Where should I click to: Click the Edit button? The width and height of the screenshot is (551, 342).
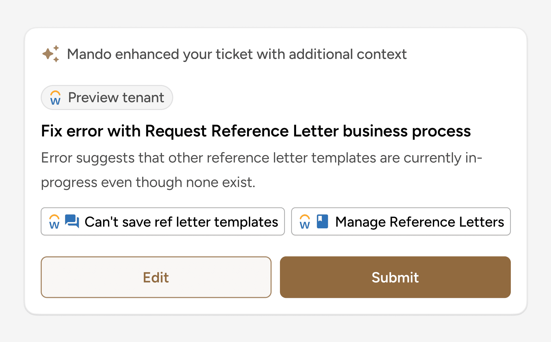156,277
